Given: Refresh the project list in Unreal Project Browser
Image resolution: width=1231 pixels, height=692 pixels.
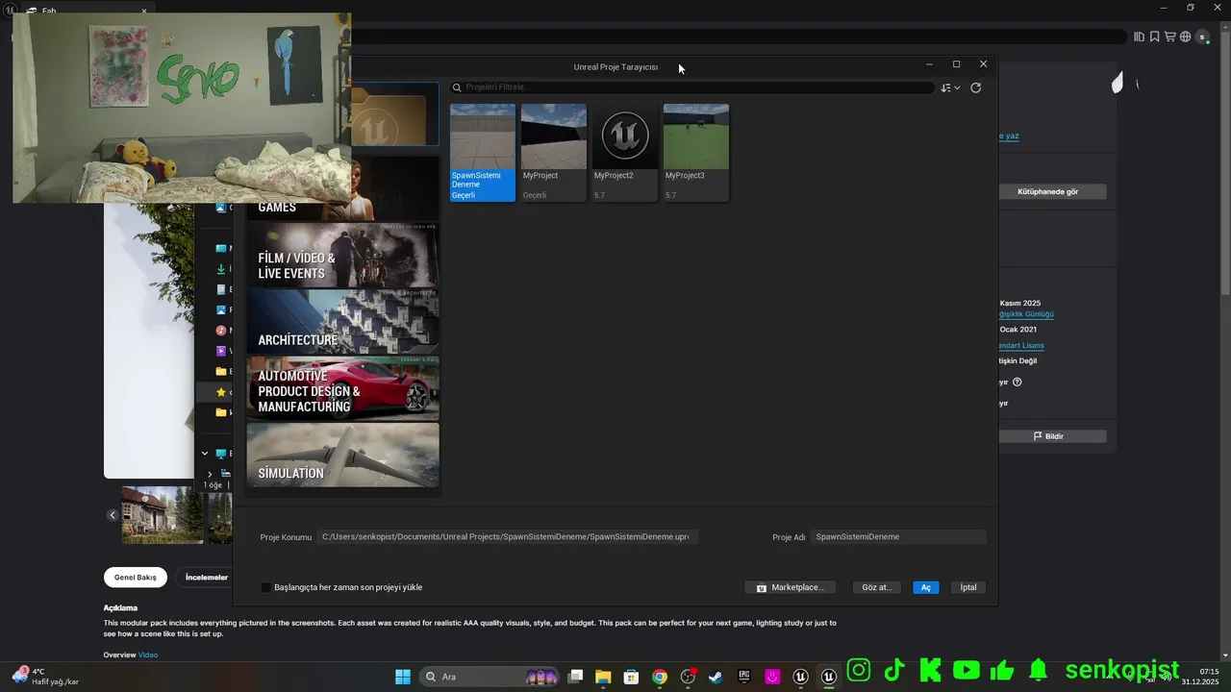Looking at the screenshot, I should (x=975, y=87).
